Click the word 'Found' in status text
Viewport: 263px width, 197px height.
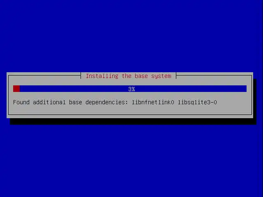pos(21,102)
